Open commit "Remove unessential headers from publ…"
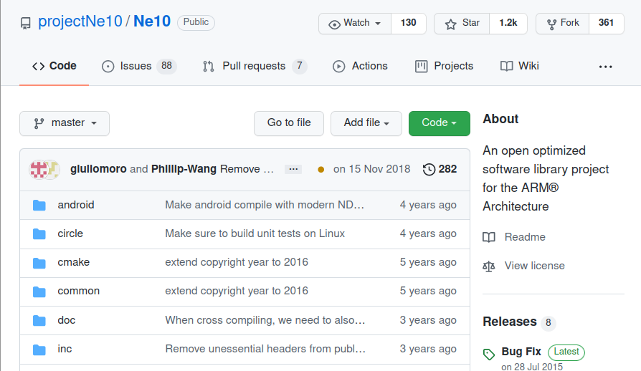641x371 pixels. 265,349
